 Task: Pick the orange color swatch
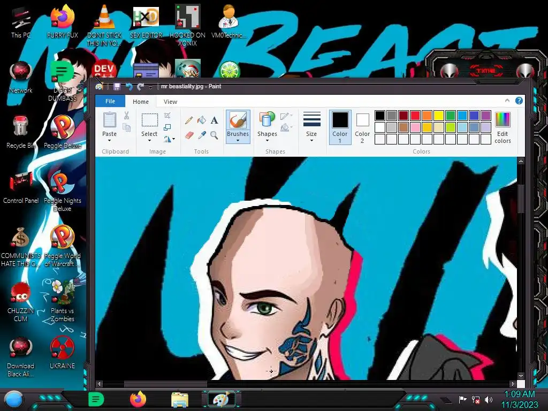[x=427, y=116]
